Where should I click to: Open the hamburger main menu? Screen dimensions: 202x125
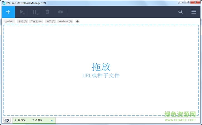[x=194, y=12]
